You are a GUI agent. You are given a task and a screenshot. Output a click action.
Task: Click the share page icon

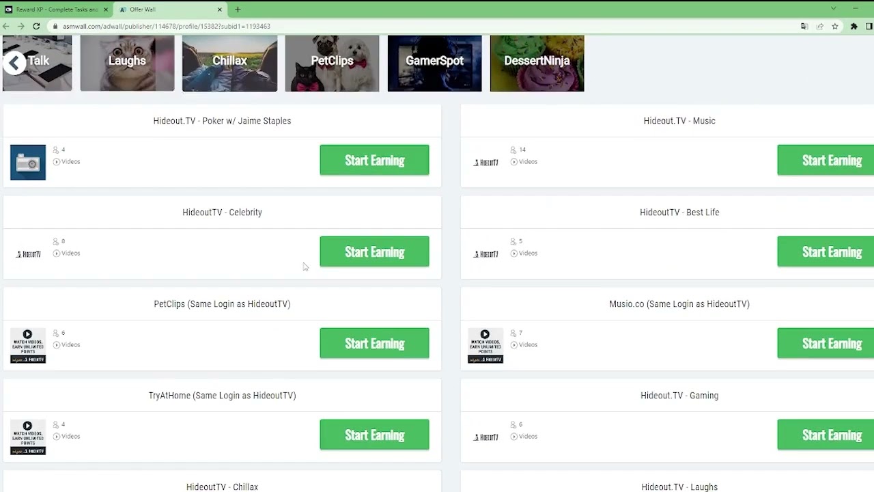[x=819, y=26]
